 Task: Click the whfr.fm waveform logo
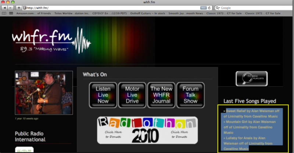point(51,41)
